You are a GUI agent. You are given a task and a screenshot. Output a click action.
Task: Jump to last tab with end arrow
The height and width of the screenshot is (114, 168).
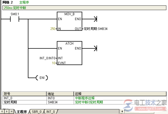coord(12,111)
